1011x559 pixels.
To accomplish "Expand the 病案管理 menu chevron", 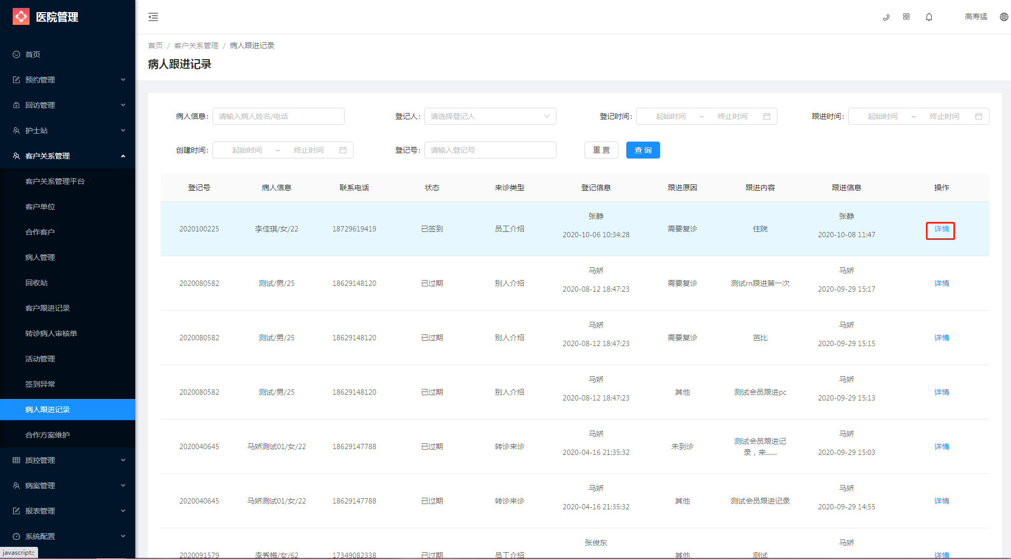I will click(123, 486).
